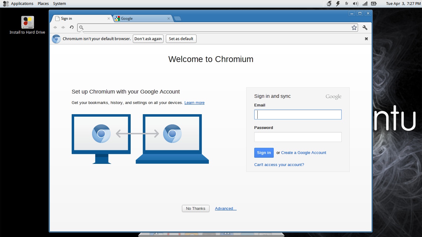The height and width of the screenshot is (237, 422).
Task: Click the Google logo in sign-in box
Action: (333, 97)
